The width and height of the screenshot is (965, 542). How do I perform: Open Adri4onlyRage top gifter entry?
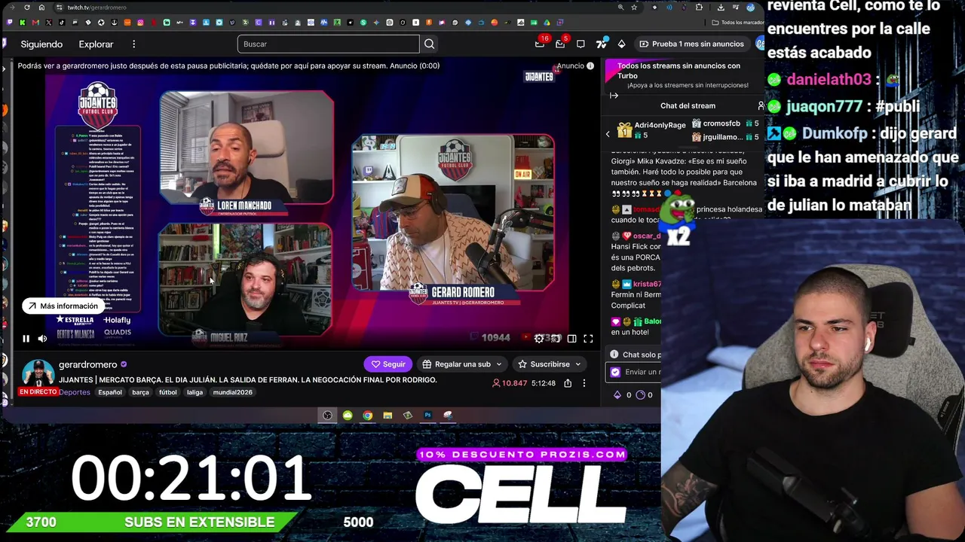tap(651, 129)
